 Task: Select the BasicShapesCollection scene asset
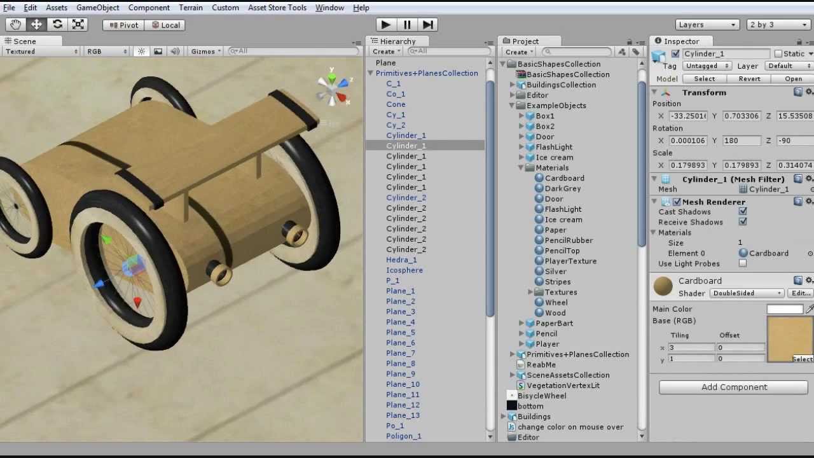[x=563, y=74]
